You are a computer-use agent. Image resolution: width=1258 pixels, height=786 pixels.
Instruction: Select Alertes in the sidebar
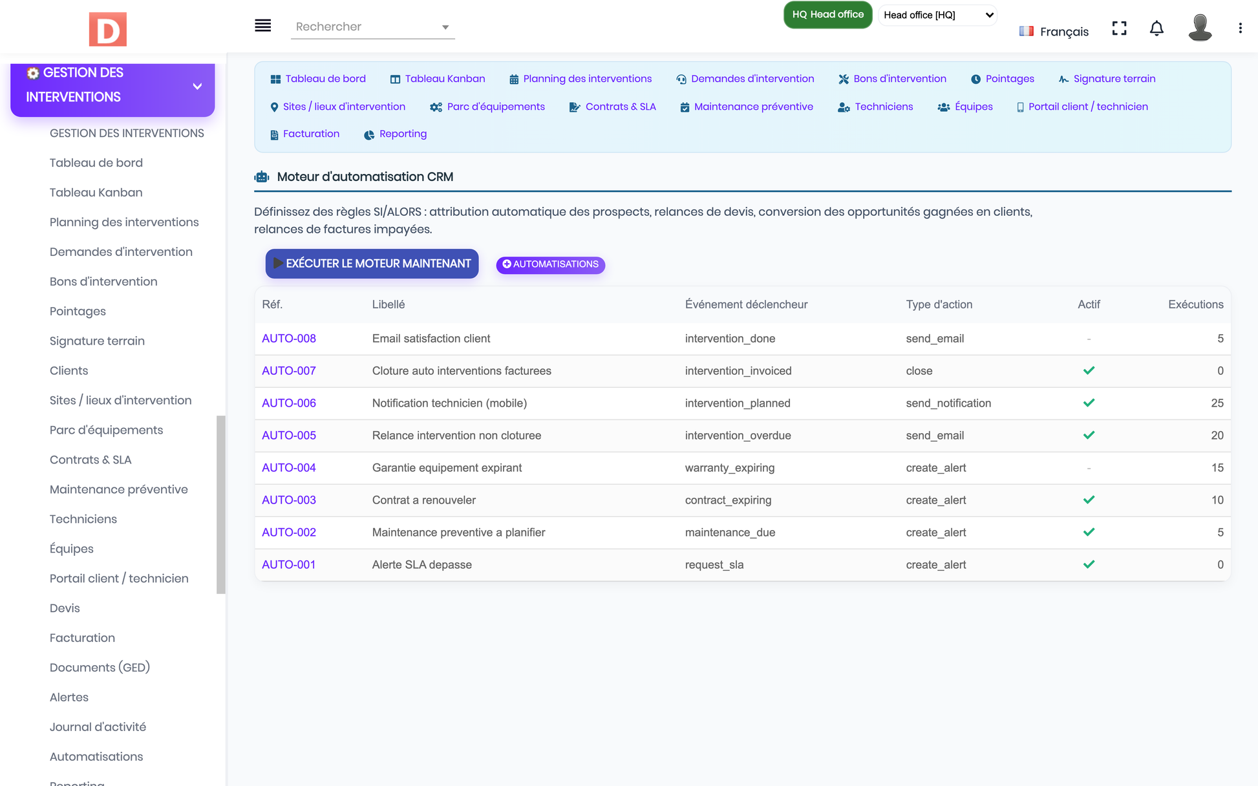(69, 697)
